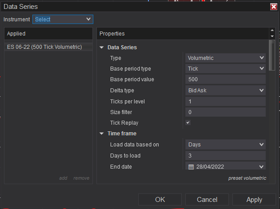The height and width of the screenshot is (209, 280).
Task: Open Delta type dropdown showing Bid Ask
Action: (225, 91)
